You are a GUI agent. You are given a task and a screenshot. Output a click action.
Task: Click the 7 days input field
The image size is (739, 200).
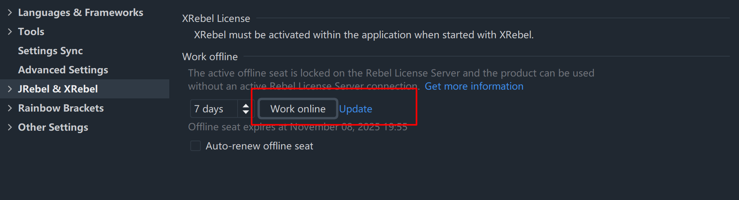pos(214,109)
